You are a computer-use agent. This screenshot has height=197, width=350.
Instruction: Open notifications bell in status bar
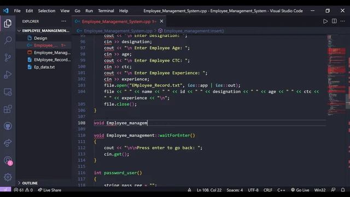click(x=343, y=190)
